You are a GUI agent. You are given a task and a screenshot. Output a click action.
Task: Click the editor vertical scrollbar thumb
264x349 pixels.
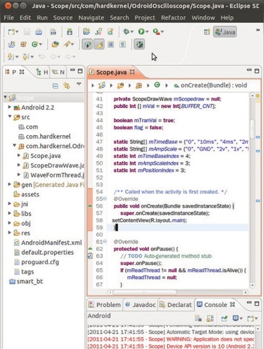click(x=252, y=129)
